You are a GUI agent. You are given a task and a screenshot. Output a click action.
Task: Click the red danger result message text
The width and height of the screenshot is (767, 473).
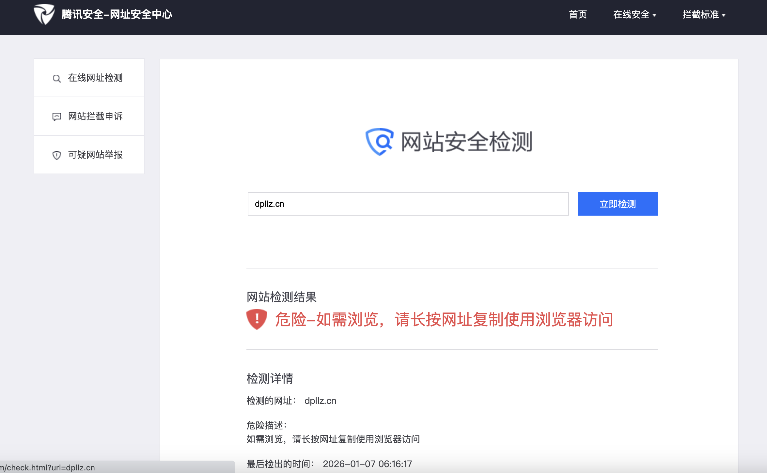[x=444, y=319]
